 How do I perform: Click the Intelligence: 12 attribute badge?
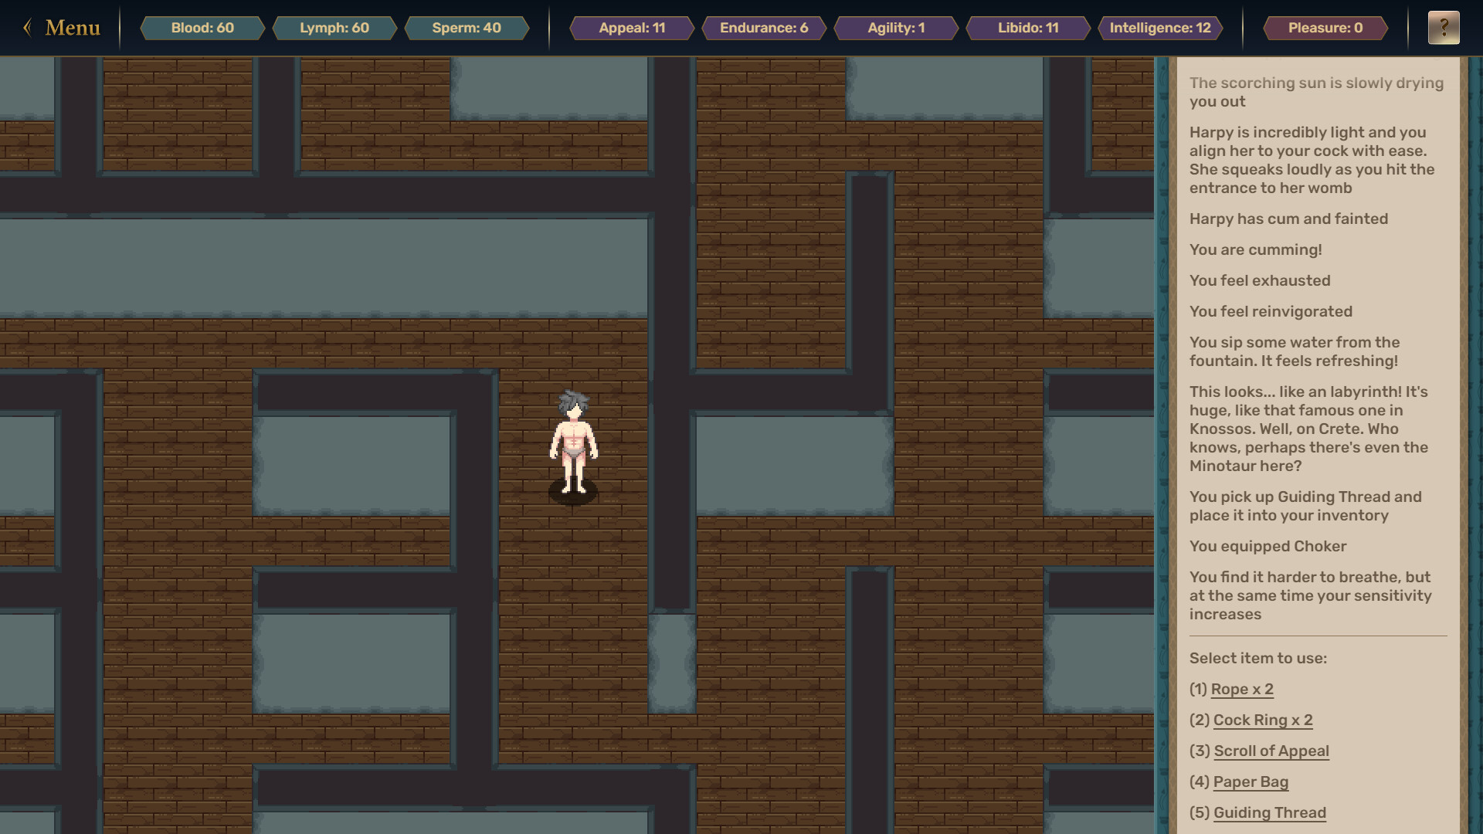tap(1160, 28)
